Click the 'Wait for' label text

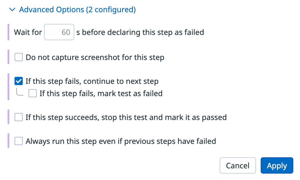[28, 32]
